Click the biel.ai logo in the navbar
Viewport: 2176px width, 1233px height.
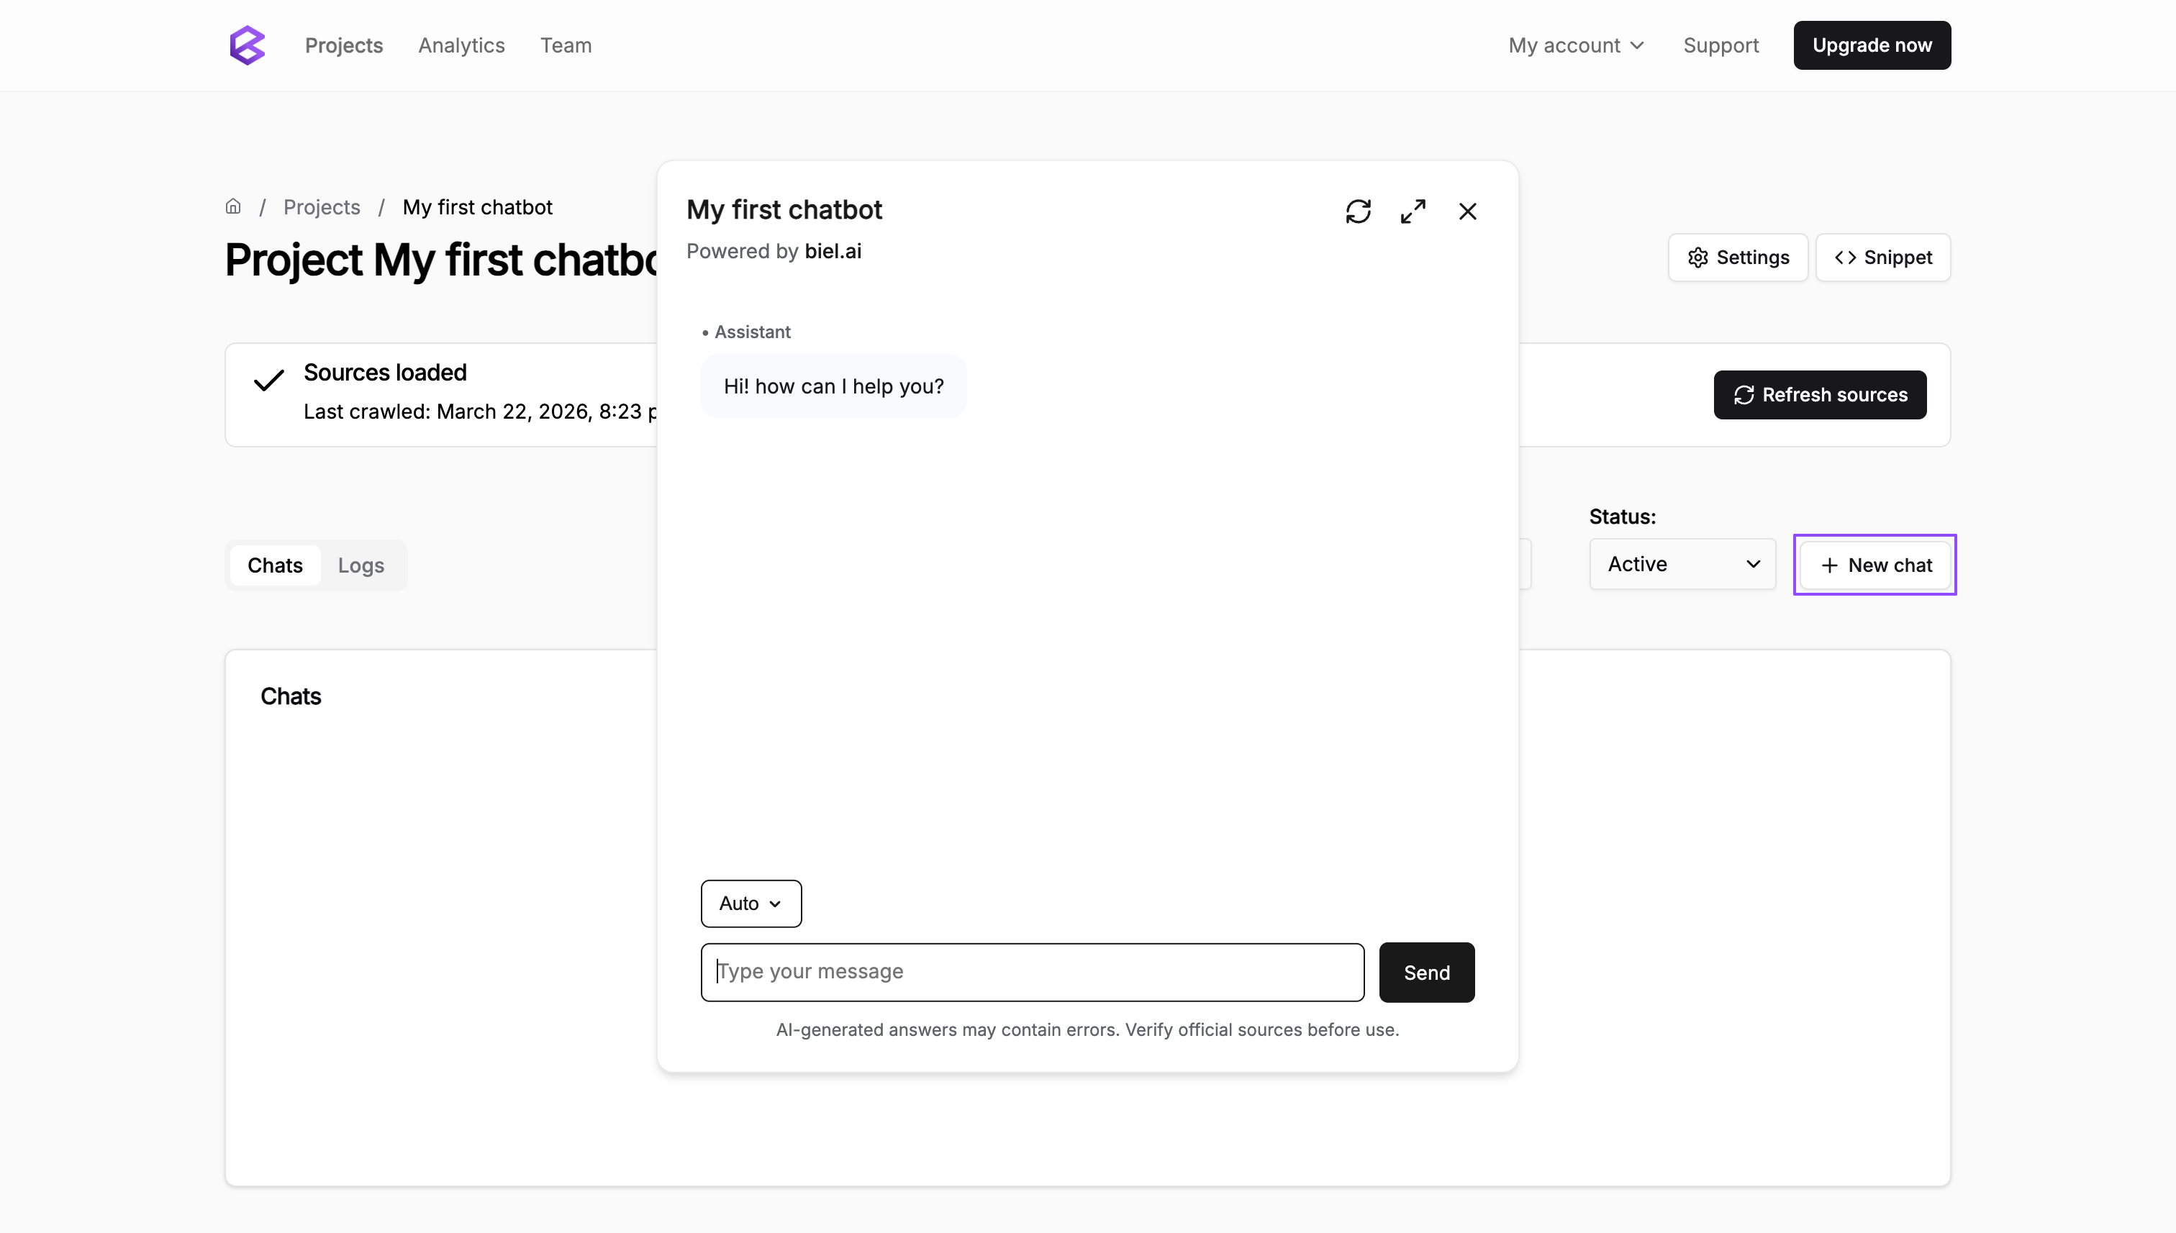(248, 45)
